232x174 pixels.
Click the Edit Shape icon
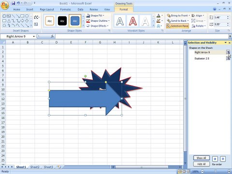(x=36, y=17)
